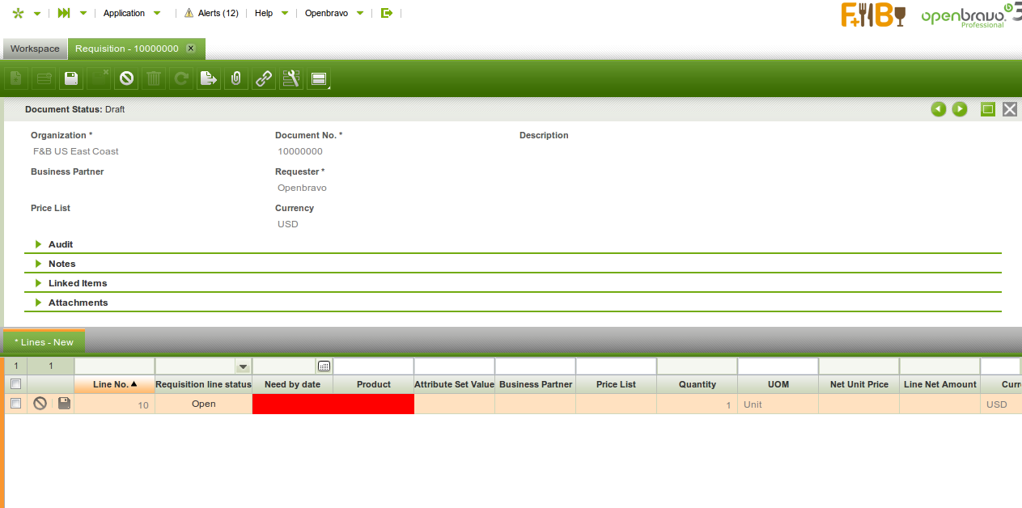
Task: Expand the Linked Items section
Action: pos(77,283)
